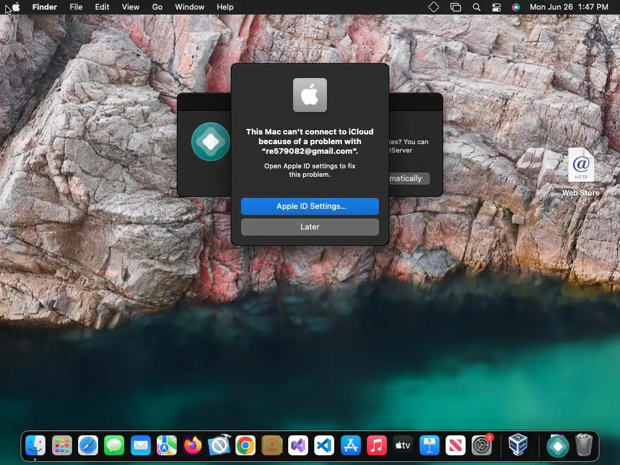Click the AltServer icon in the Dock

558,446
